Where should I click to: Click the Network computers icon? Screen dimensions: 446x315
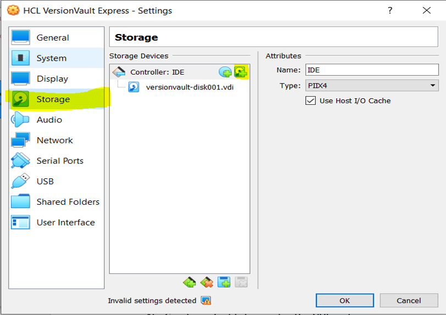click(20, 139)
